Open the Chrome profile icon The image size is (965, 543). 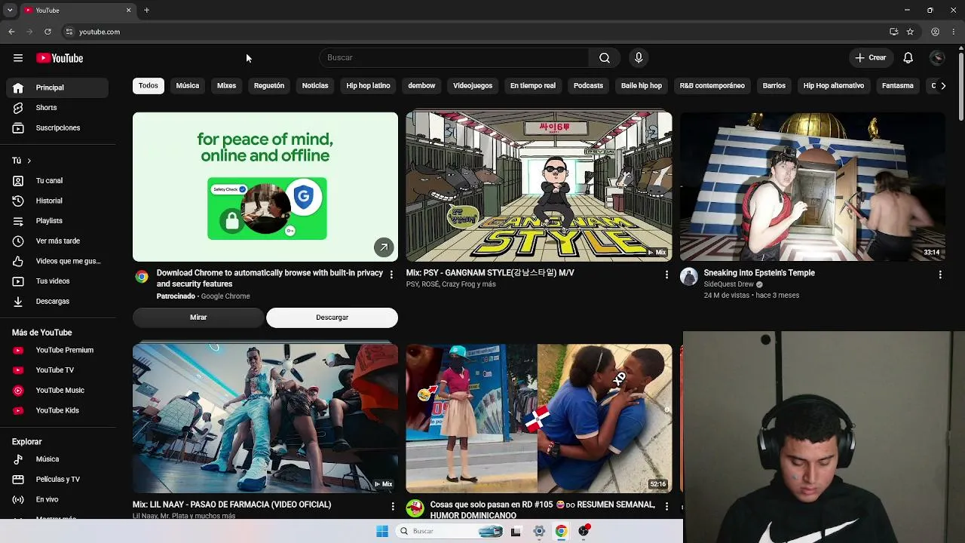(x=935, y=32)
